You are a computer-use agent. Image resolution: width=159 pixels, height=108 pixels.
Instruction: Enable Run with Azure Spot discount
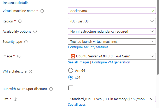tap(71, 88)
